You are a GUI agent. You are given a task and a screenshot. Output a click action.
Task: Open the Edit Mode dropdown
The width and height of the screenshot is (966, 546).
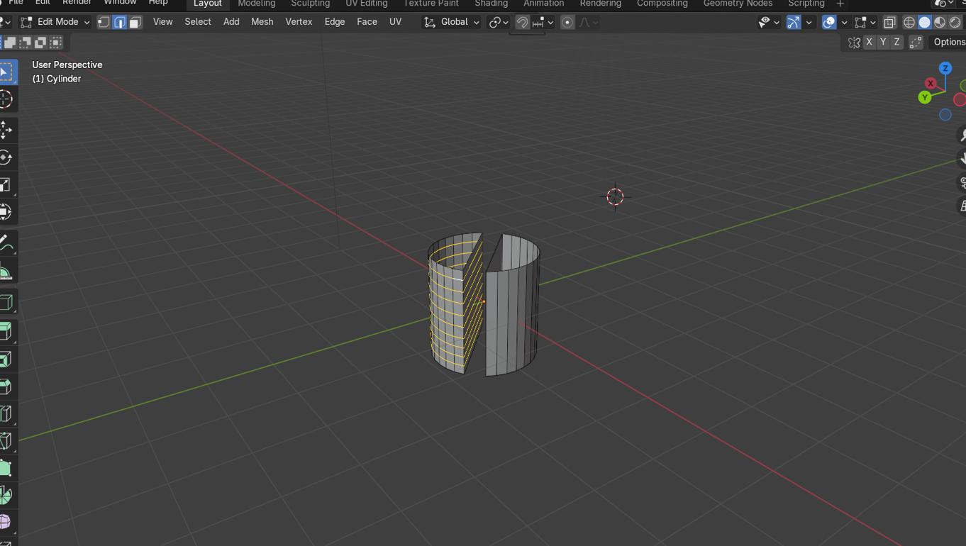(55, 22)
